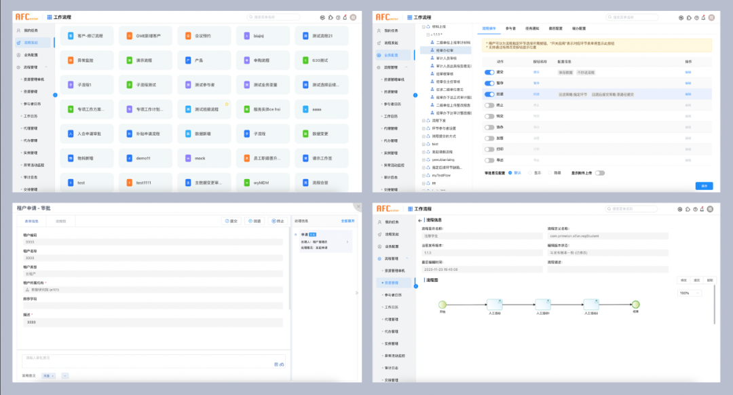Open the common-opinion dropdown arrow in approval dialog
Viewport: 733px width, 395px height.
65,376
